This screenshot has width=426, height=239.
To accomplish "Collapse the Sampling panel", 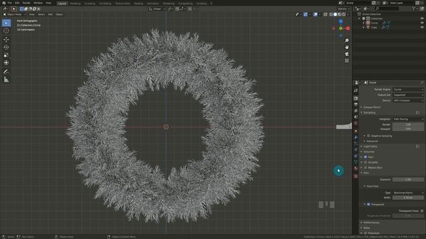I will tap(369, 112).
